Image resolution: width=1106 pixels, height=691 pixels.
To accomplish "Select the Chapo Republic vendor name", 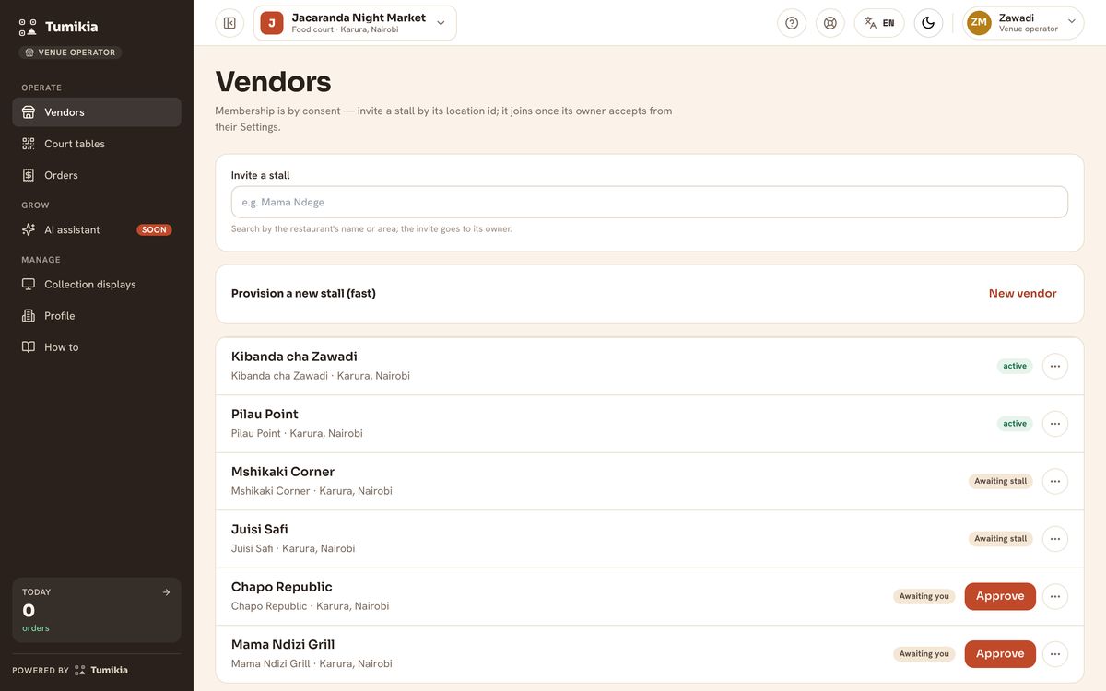I will tap(282, 587).
